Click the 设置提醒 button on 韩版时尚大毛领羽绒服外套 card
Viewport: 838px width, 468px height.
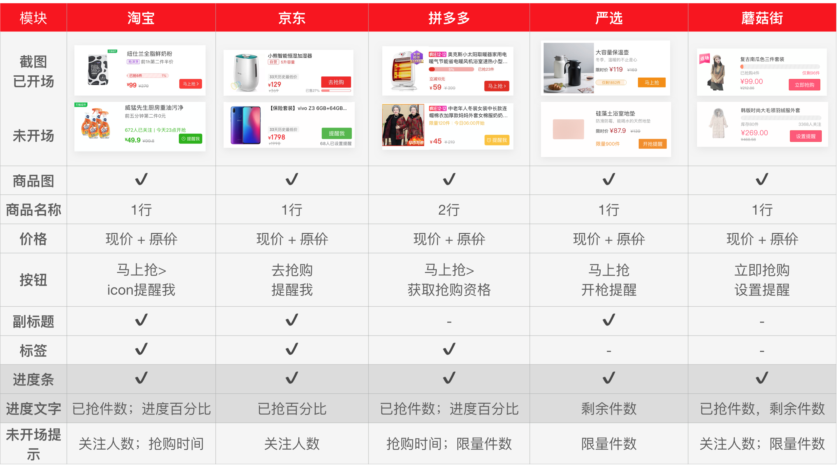(806, 136)
